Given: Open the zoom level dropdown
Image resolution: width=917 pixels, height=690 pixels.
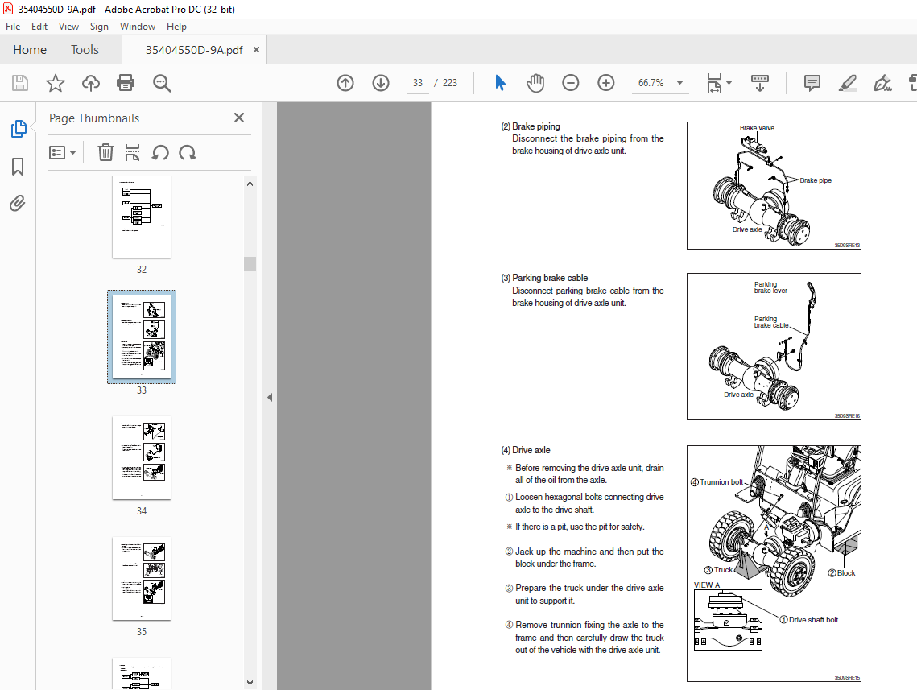Looking at the screenshot, I should click(x=679, y=83).
